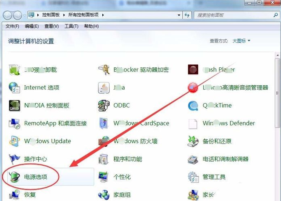Screen dimensions: 281x201
Task: Expand the address bar history dropdown arrow
Action: [179, 15]
